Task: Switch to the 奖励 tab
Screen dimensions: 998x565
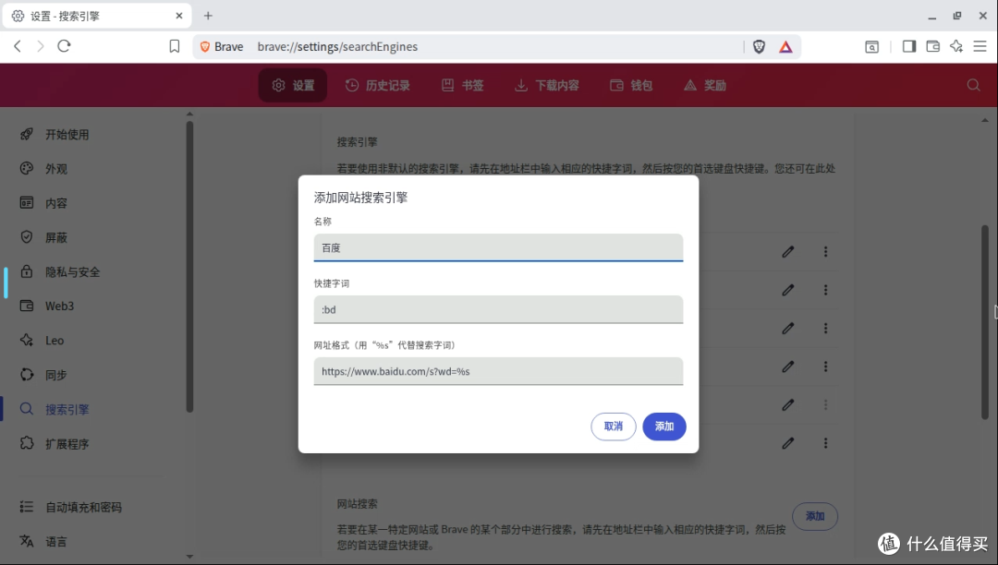Action: [x=705, y=85]
